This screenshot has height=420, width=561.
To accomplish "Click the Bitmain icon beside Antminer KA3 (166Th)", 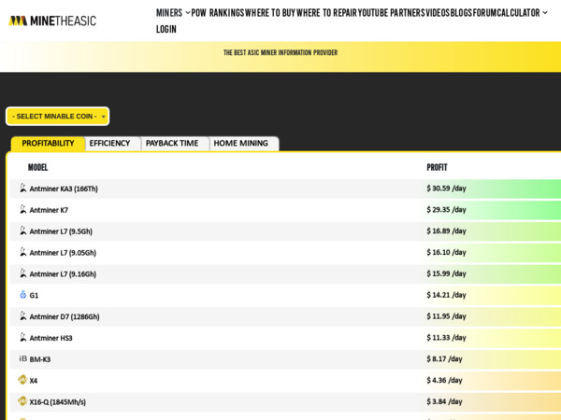I will [x=23, y=188].
